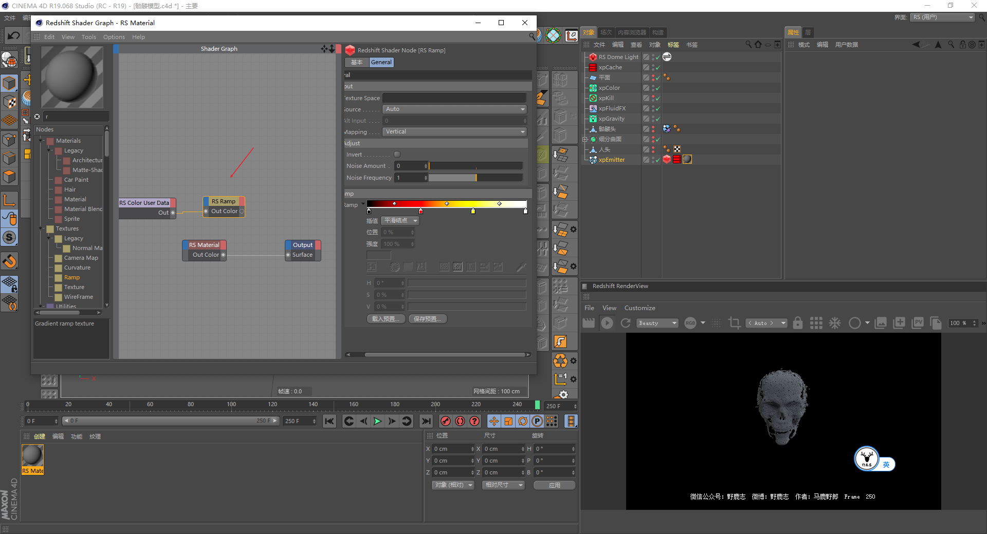Toggle visibility dots for 人头 object
The height and width of the screenshot is (534, 987).
[653, 149]
